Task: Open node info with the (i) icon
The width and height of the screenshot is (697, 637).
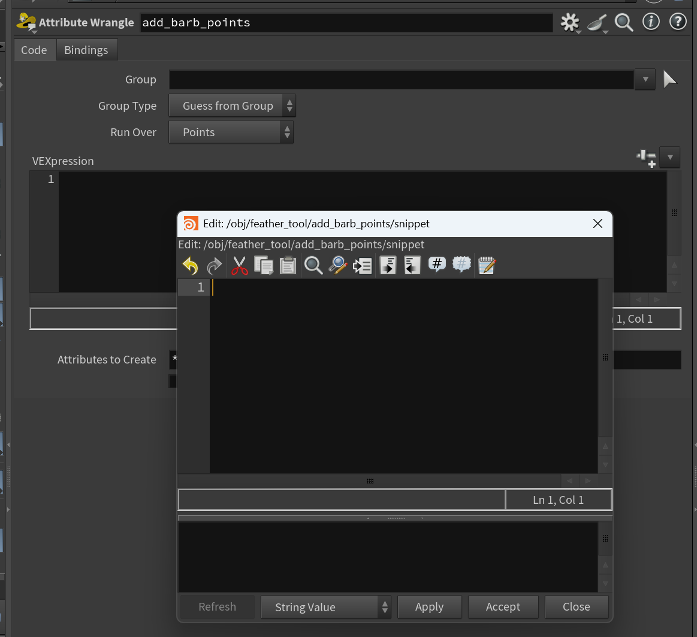Action: pyautogui.click(x=651, y=22)
